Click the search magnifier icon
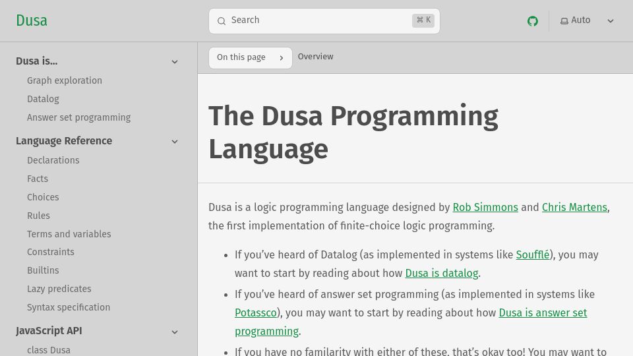633x356 pixels. (x=222, y=21)
